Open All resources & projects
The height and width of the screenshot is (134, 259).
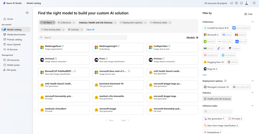coord(216,3)
